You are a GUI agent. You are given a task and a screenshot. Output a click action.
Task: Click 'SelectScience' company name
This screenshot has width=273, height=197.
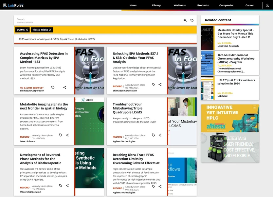coord(27,141)
